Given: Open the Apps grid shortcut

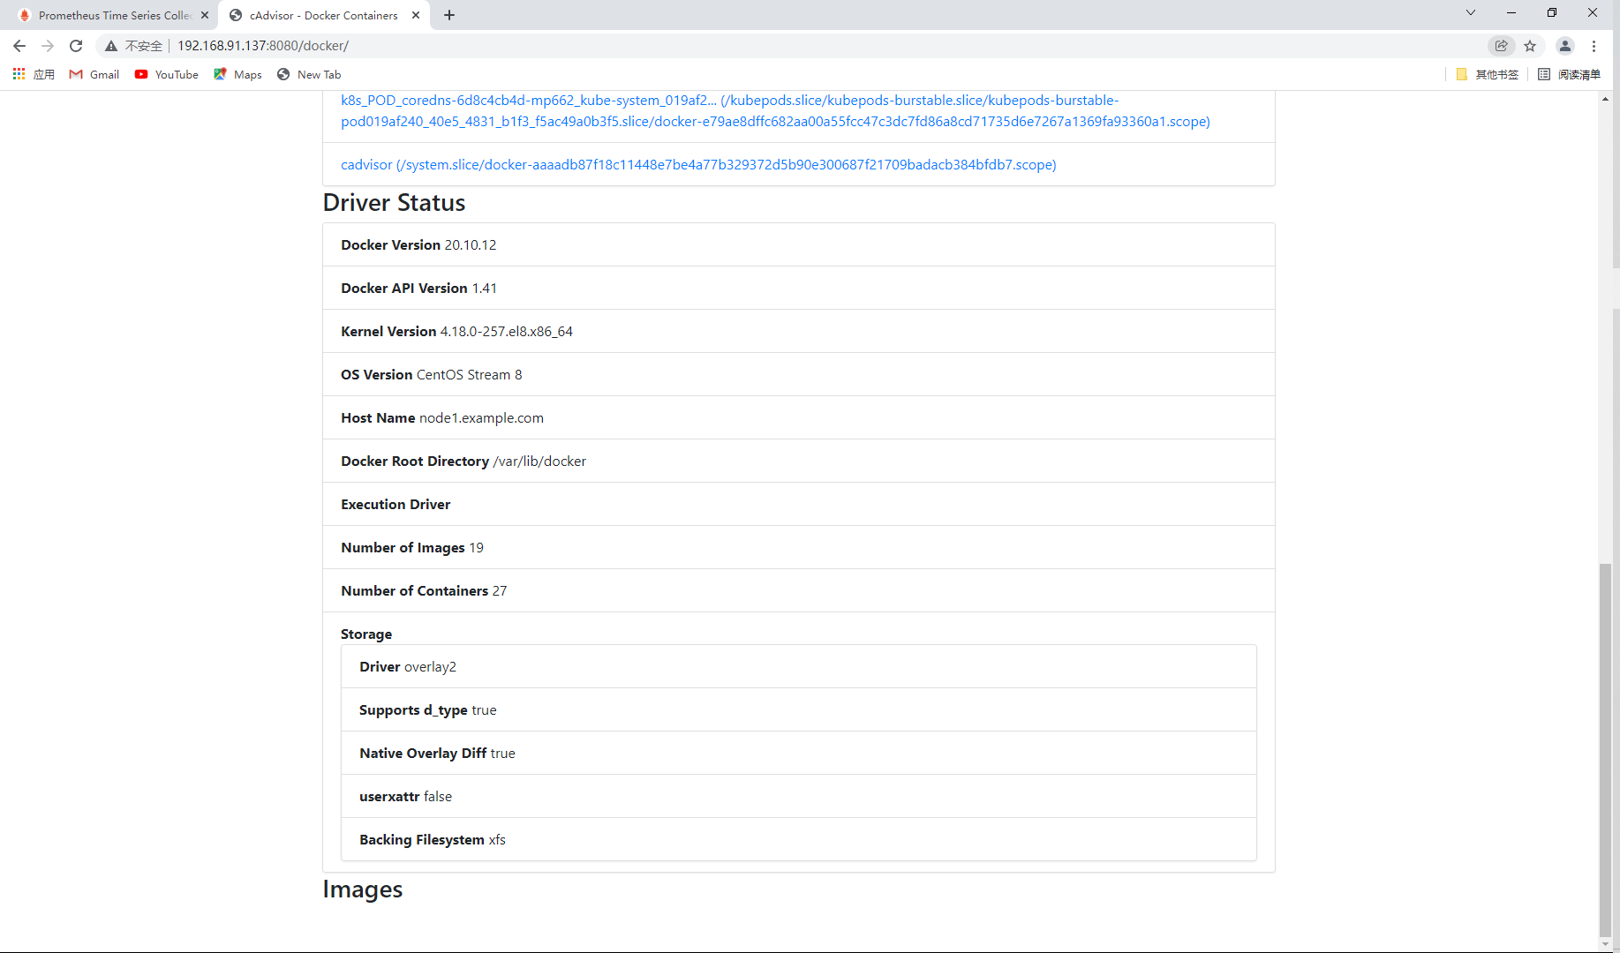Looking at the screenshot, I should pyautogui.click(x=34, y=74).
